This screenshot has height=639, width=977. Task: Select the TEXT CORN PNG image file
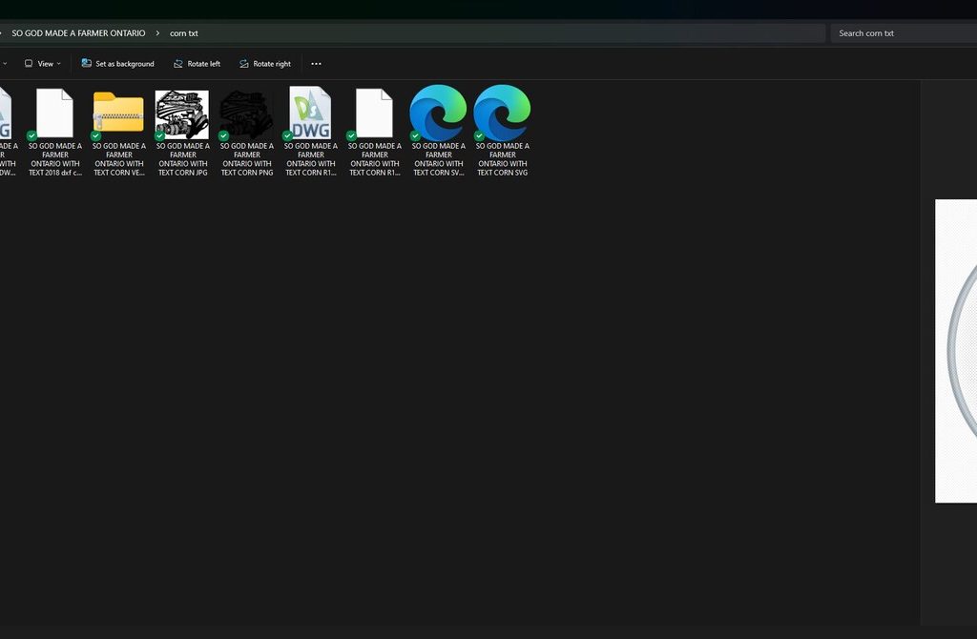[x=246, y=114]
